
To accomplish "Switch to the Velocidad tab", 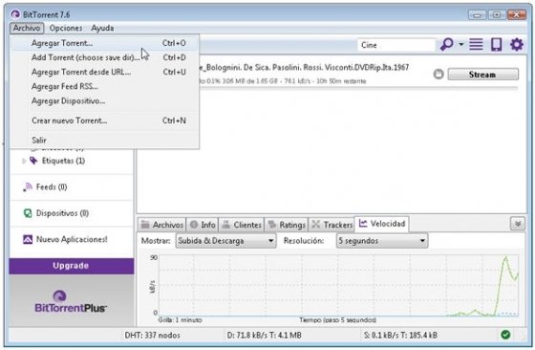I will [x=382, y=224].
